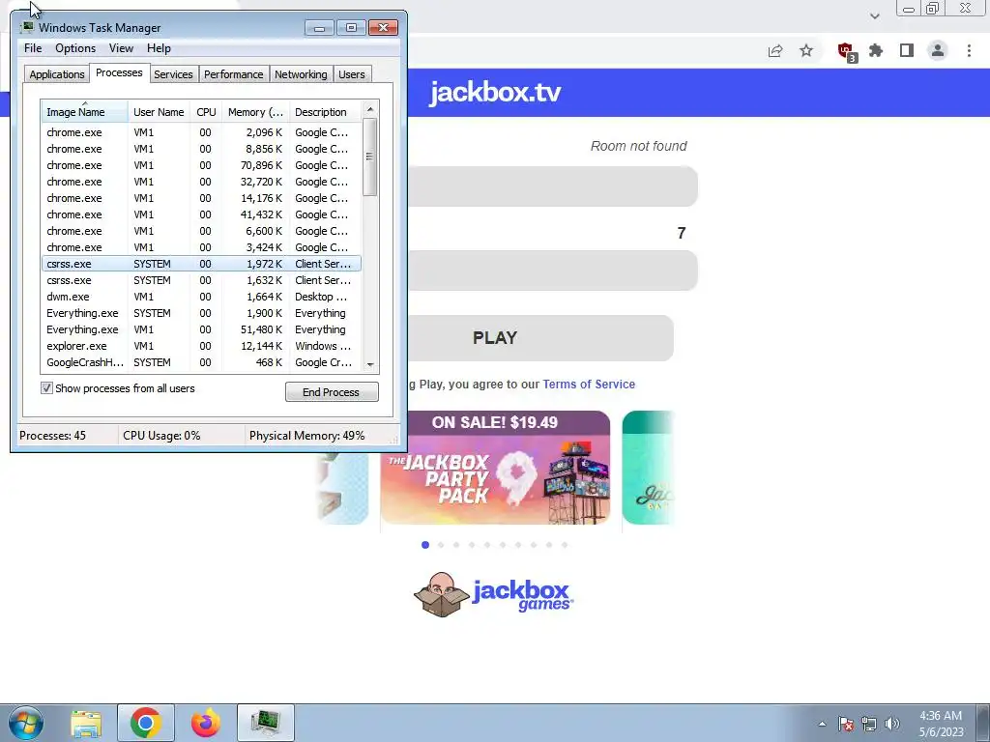Viewport: 990px width, 742px height.
Task: Open the uBlock Origin extension icon
Action: point(846,51)
